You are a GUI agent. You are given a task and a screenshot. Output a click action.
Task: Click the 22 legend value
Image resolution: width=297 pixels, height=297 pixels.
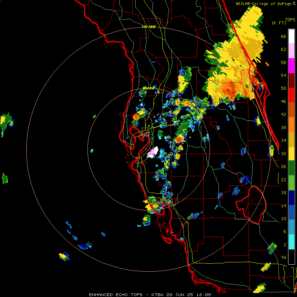pyautogui.click(x=283, y=180)
